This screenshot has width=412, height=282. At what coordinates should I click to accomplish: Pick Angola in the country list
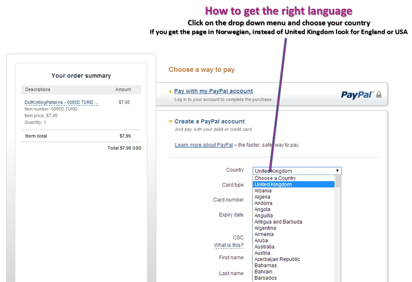click(x=294, y=209)
